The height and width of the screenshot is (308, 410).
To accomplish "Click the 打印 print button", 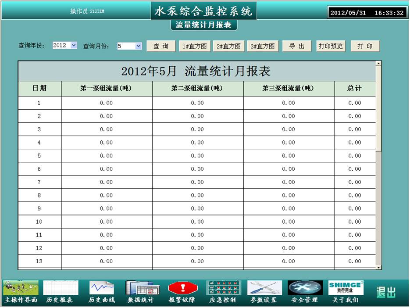I will tap(365, 46).
